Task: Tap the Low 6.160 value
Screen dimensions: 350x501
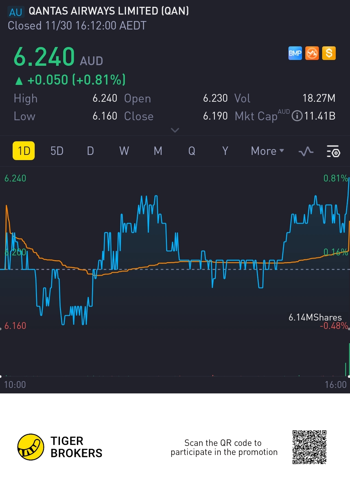Action: tap(105, 116)
